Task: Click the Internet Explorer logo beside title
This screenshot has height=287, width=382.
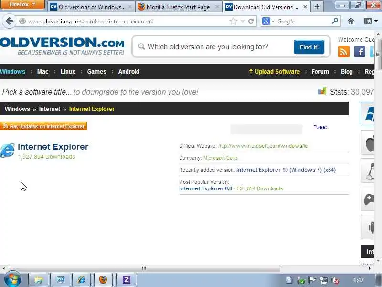Action: click(x=8, y=150)
